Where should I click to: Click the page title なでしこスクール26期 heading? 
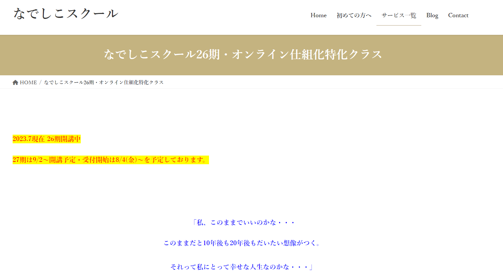243,54
